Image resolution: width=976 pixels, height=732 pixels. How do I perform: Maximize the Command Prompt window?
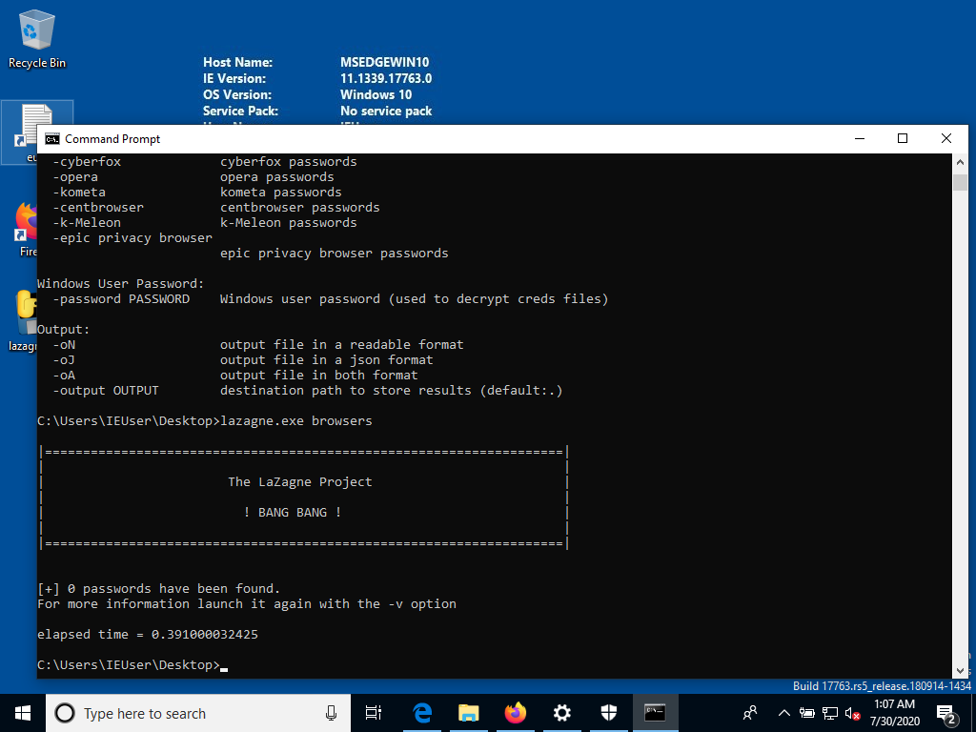click(903, 139)
